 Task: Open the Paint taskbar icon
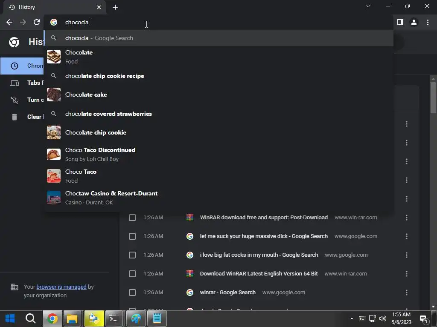pyautogui.click(x=136, y=318)
